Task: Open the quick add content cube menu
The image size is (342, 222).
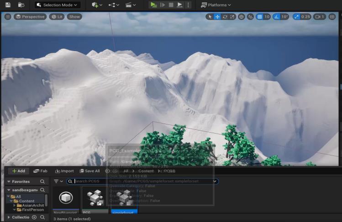Action: (x=97, y=5)
